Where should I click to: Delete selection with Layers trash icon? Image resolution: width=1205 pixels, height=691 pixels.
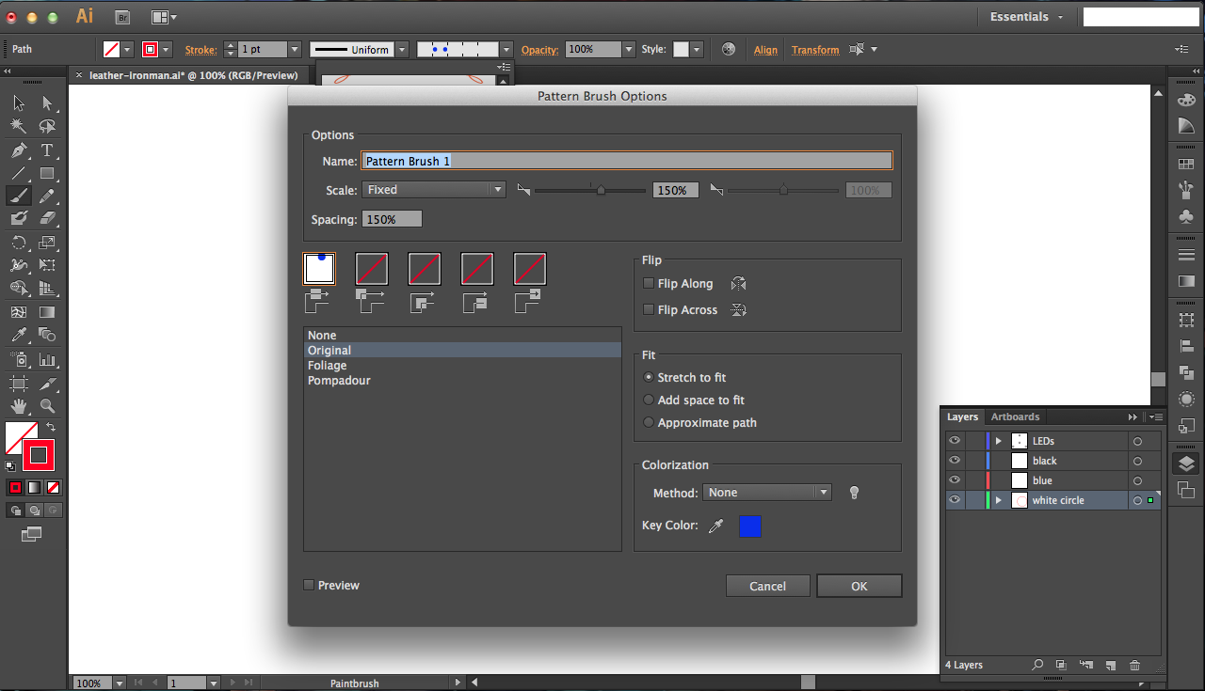tap(1134, 665)
